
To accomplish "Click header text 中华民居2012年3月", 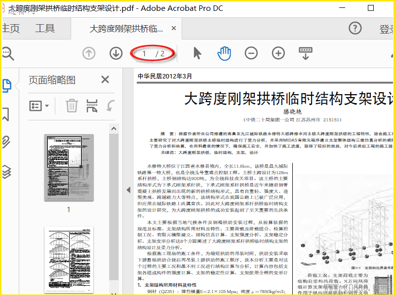I will point(165,76).
